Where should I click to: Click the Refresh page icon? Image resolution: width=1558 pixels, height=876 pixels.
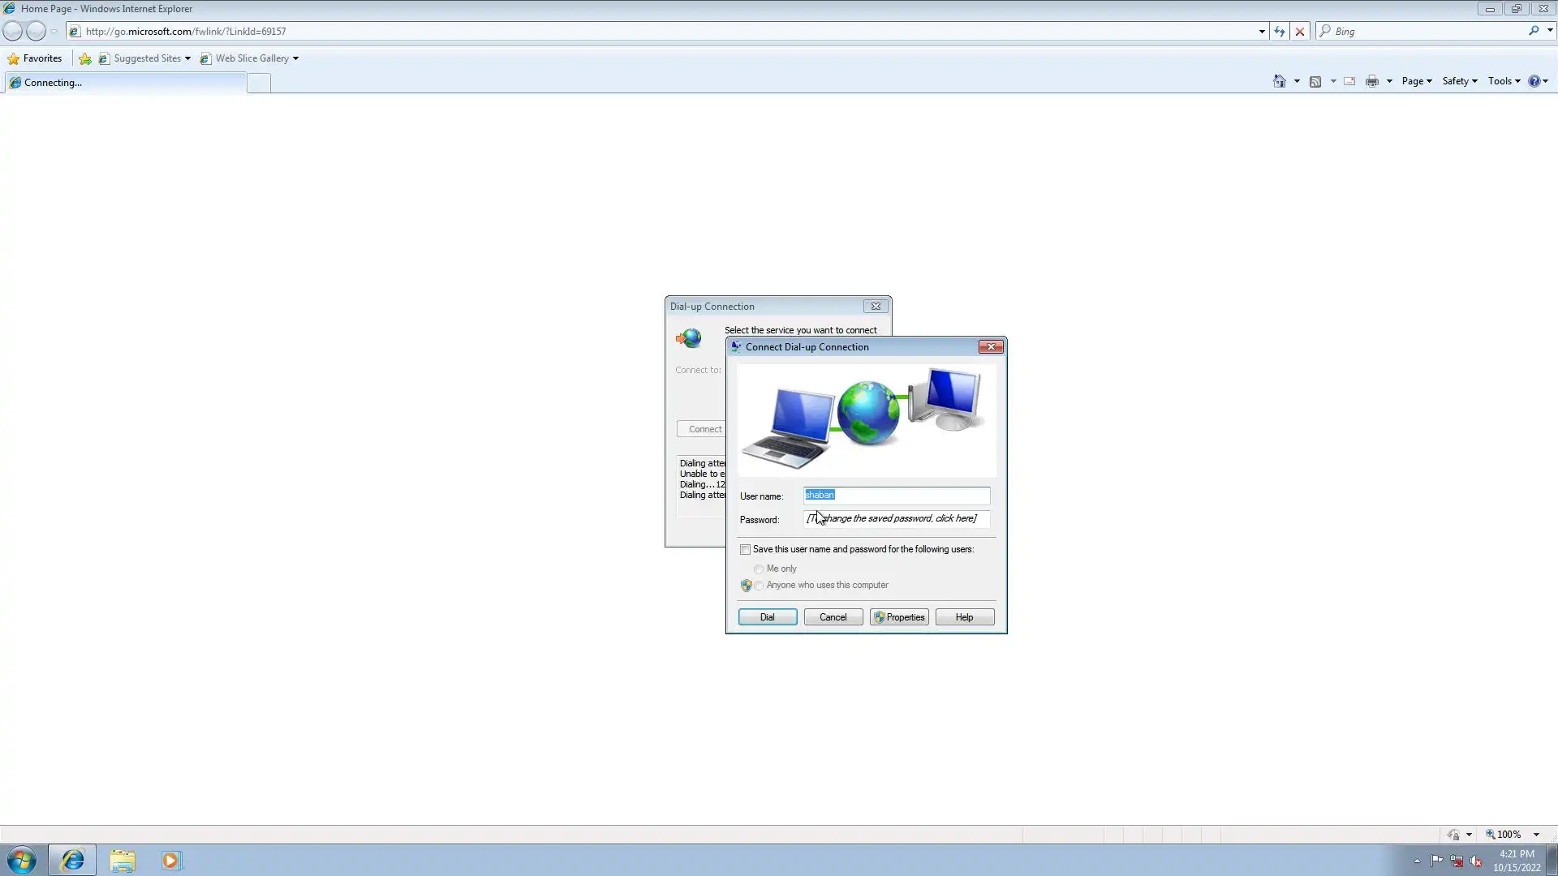point(1280,32)
